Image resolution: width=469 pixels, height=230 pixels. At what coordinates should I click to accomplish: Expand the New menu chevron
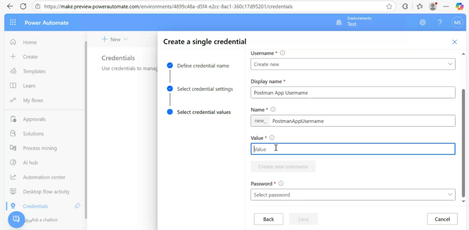[125, 39]
